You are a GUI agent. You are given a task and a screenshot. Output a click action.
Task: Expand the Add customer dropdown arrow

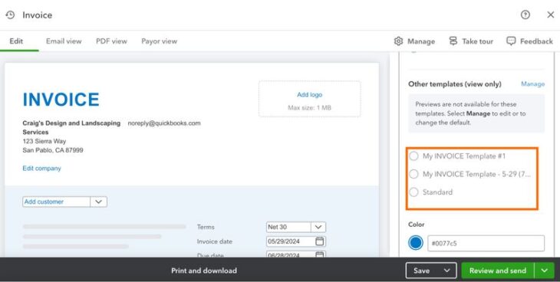coord(98,202)
